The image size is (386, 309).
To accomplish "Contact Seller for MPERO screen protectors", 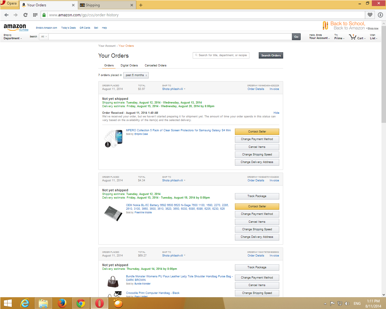I will [257, 132].
